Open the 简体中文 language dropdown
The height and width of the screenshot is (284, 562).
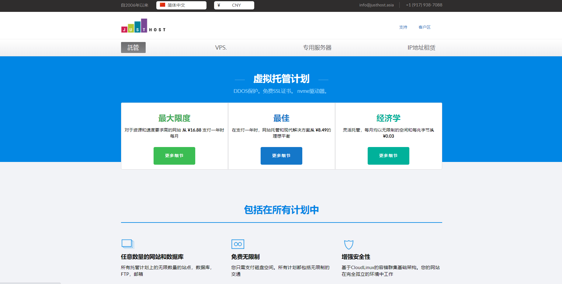(181, 5)
